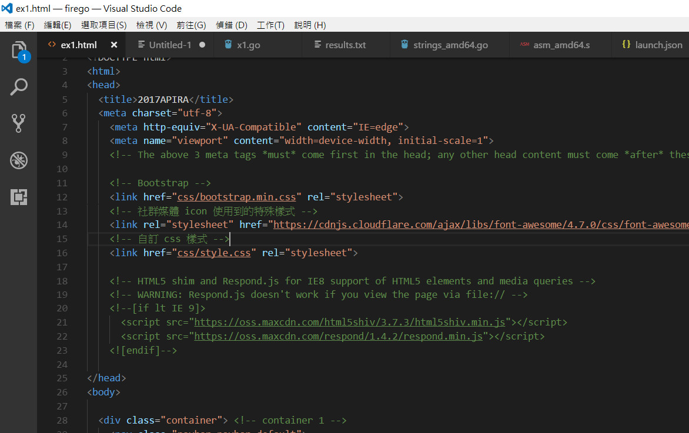Open the asm_amd64.s tab

click(561, 45)
